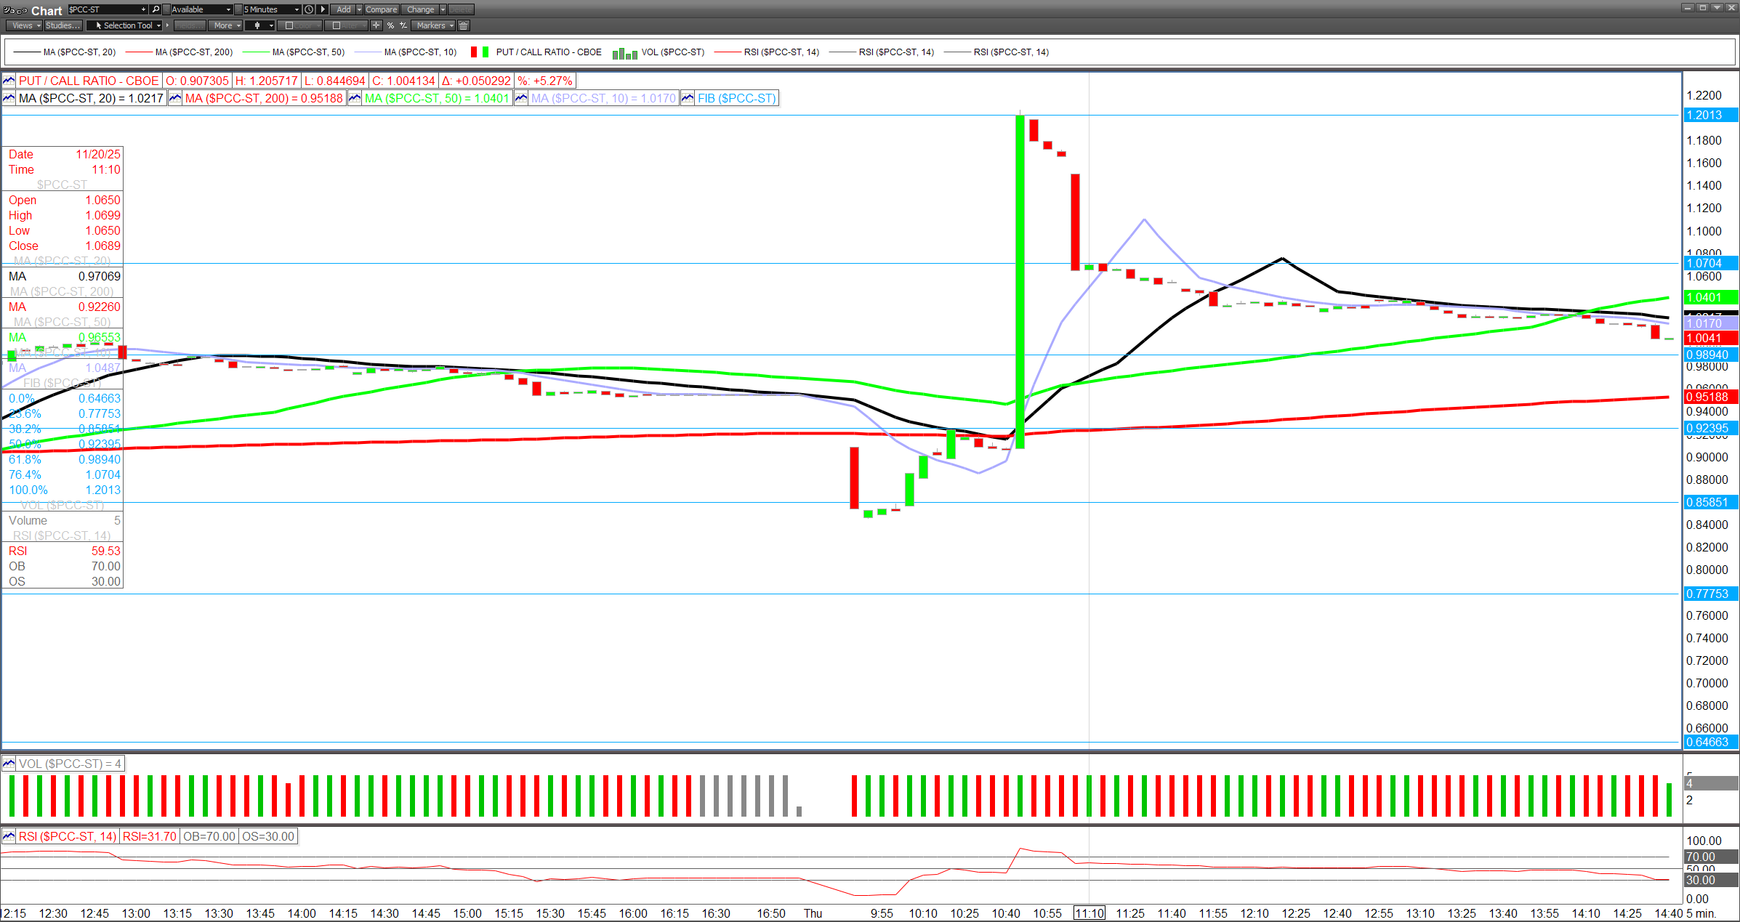The height and width of the screenshot is (922, 1740).
Task: Click the trash can delete icon
Action: pyautogui.click(x=464, y=25)
